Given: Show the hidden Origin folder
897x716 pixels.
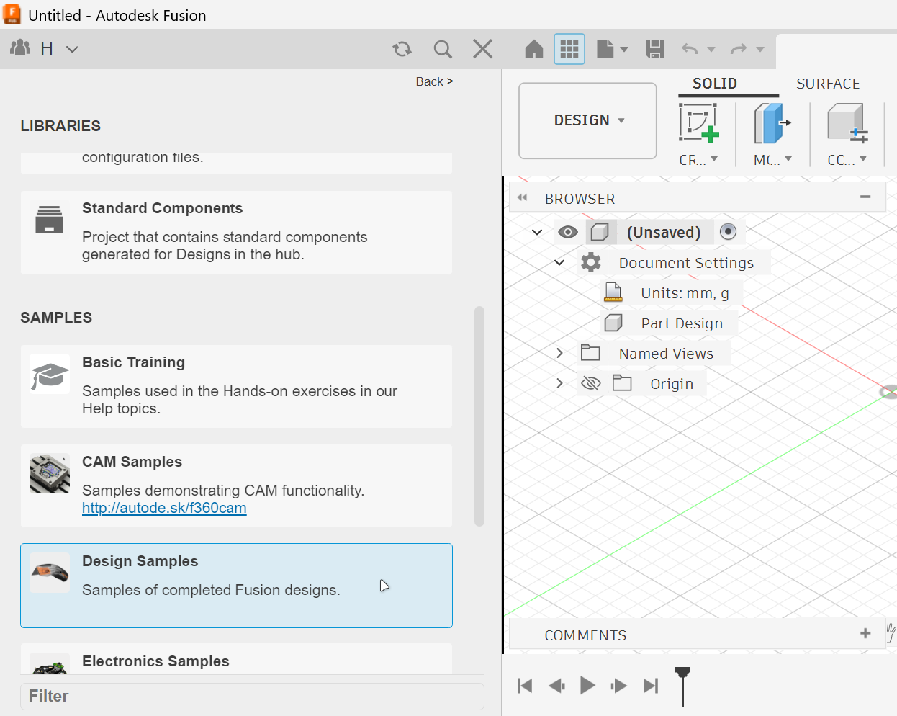Looking at the screenshot, I should 590,383.
